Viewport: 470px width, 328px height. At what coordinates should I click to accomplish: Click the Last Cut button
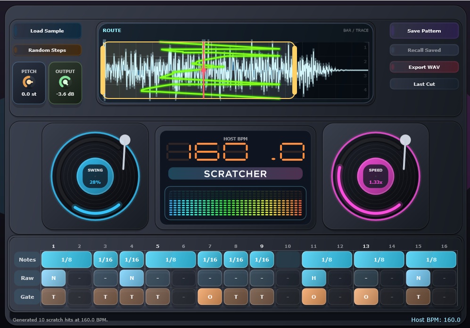click(x=424, y=84)
